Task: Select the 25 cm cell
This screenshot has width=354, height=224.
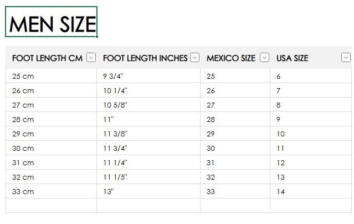Action: (51, 76)
